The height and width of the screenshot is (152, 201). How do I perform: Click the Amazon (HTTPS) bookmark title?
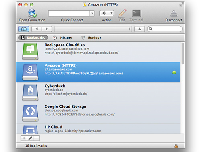click(61, 66)
